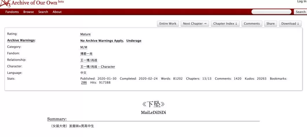Image resolution: width=307 pixels, height=137 pixels.
Task: Open the Search menu in navigation bar
Action: [43, 12]
